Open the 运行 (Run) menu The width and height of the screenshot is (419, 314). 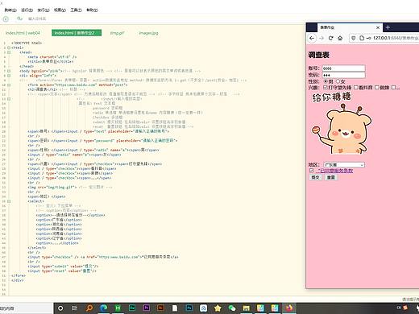(27, 10)
